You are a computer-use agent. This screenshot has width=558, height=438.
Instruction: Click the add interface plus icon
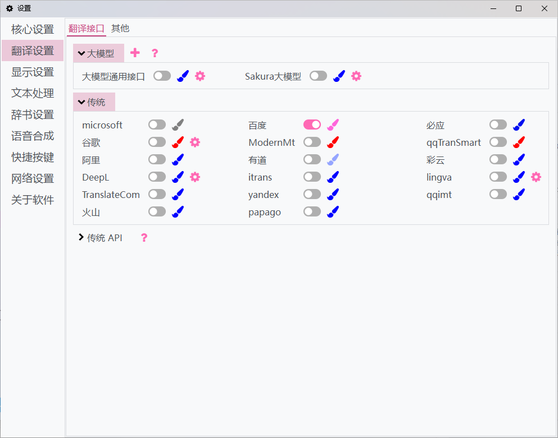click(x=135, y=52)
